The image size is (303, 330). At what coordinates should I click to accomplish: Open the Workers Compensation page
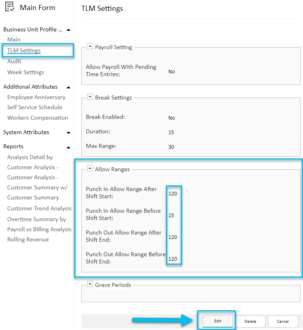point(37,118)
